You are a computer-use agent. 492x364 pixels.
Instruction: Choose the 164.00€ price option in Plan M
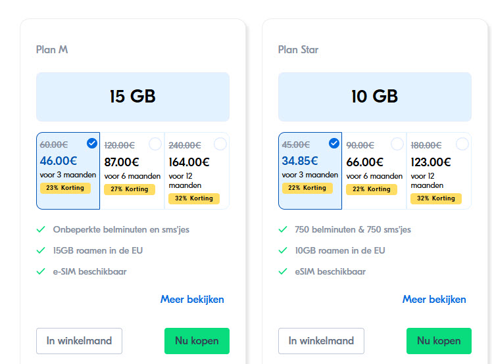[x=189, y=162]
